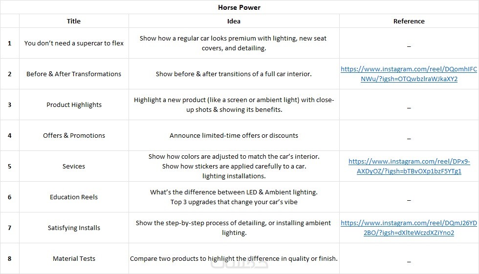This screenshot has height=274, width=479.
Task: Open the Sevices row Instagram reel link
Action: point(409,166)
